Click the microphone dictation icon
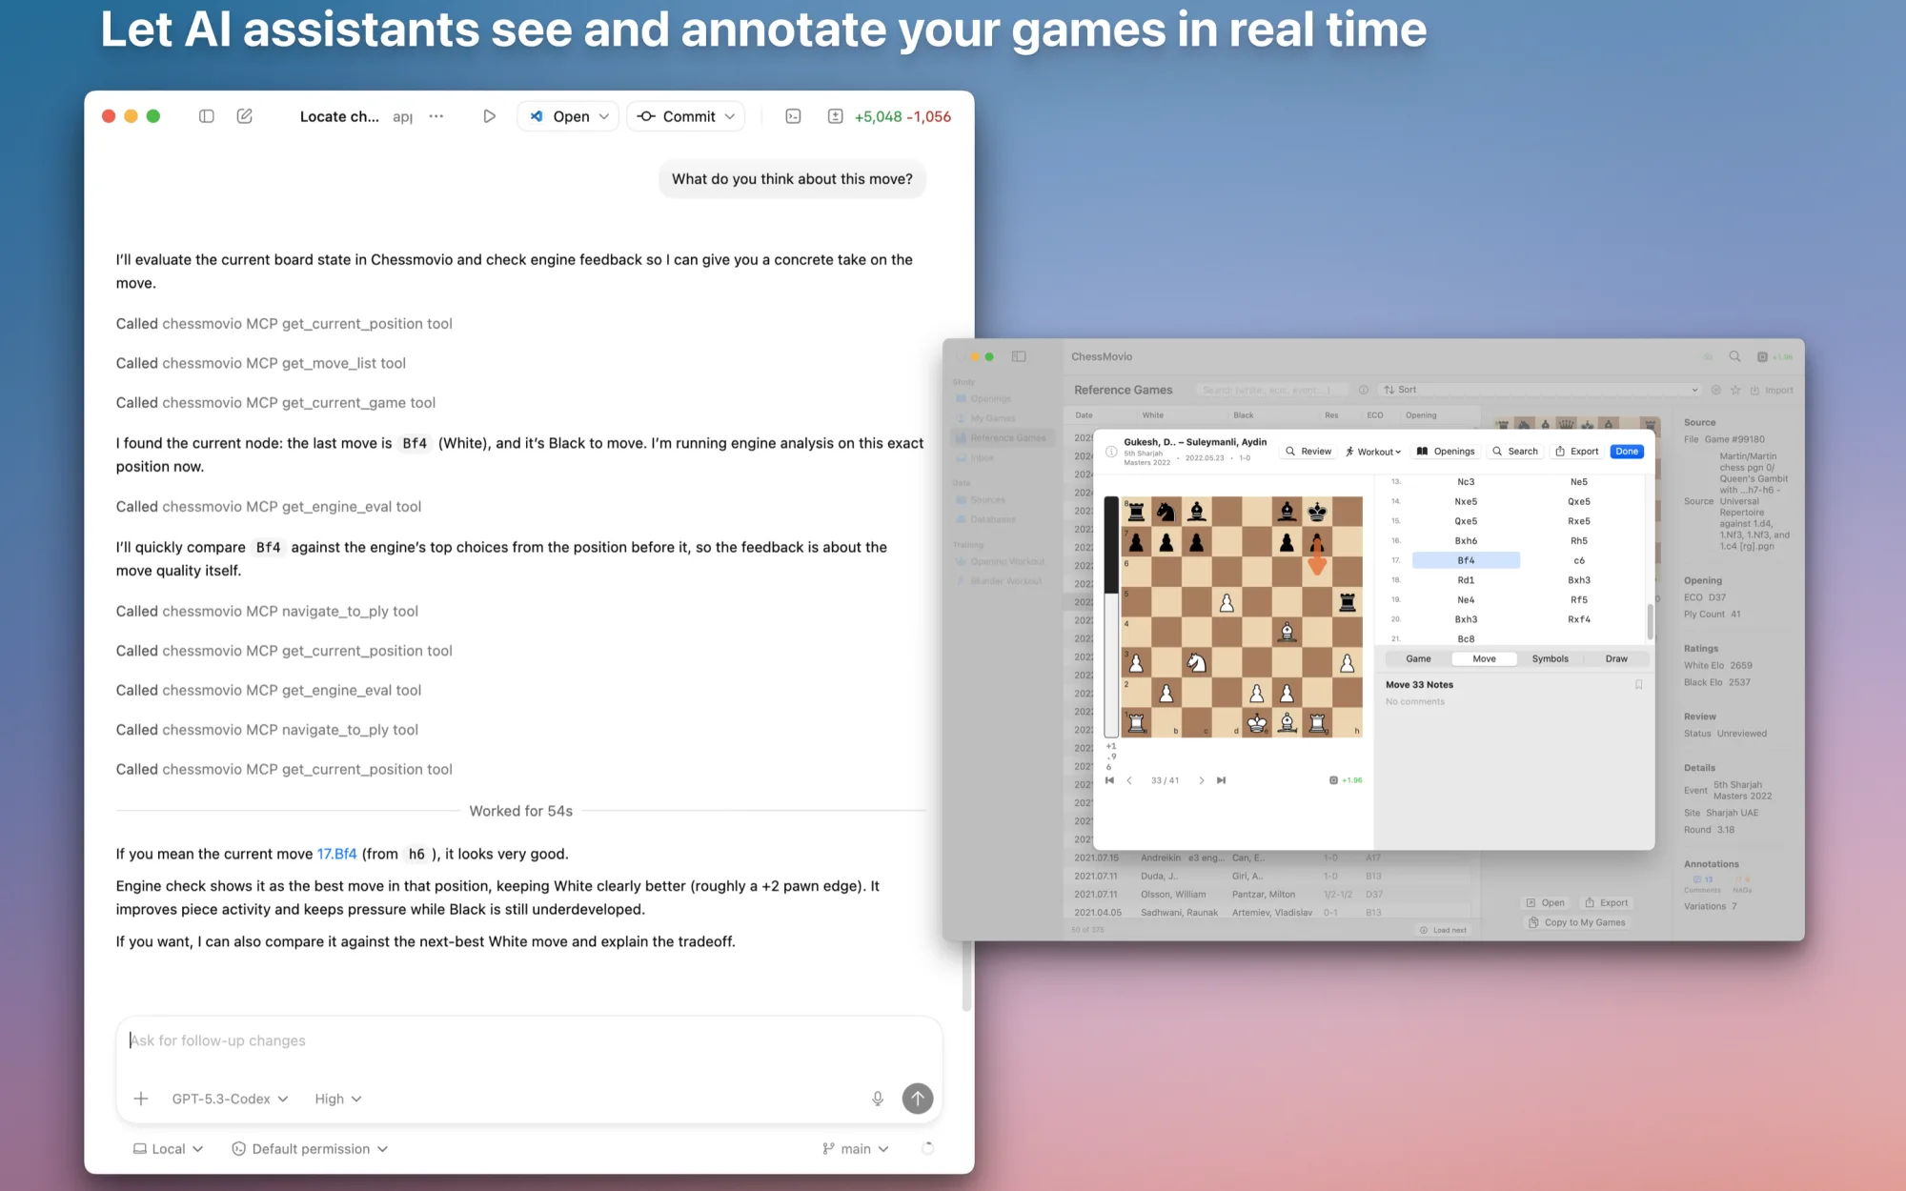1906x1191 pixels. 878,1099
